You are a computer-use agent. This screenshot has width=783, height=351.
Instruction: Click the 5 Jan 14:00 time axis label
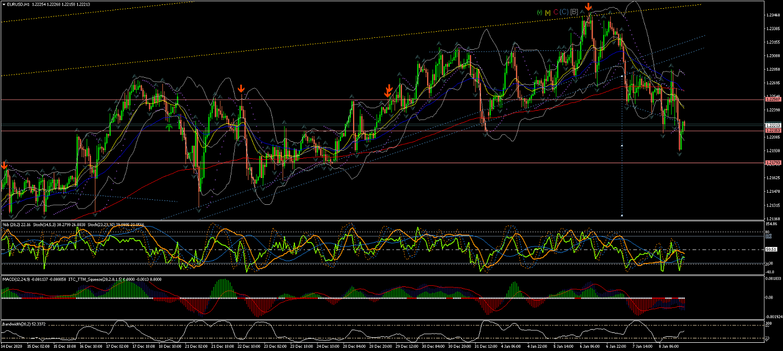pyautogui.click(x=564, y=347)
